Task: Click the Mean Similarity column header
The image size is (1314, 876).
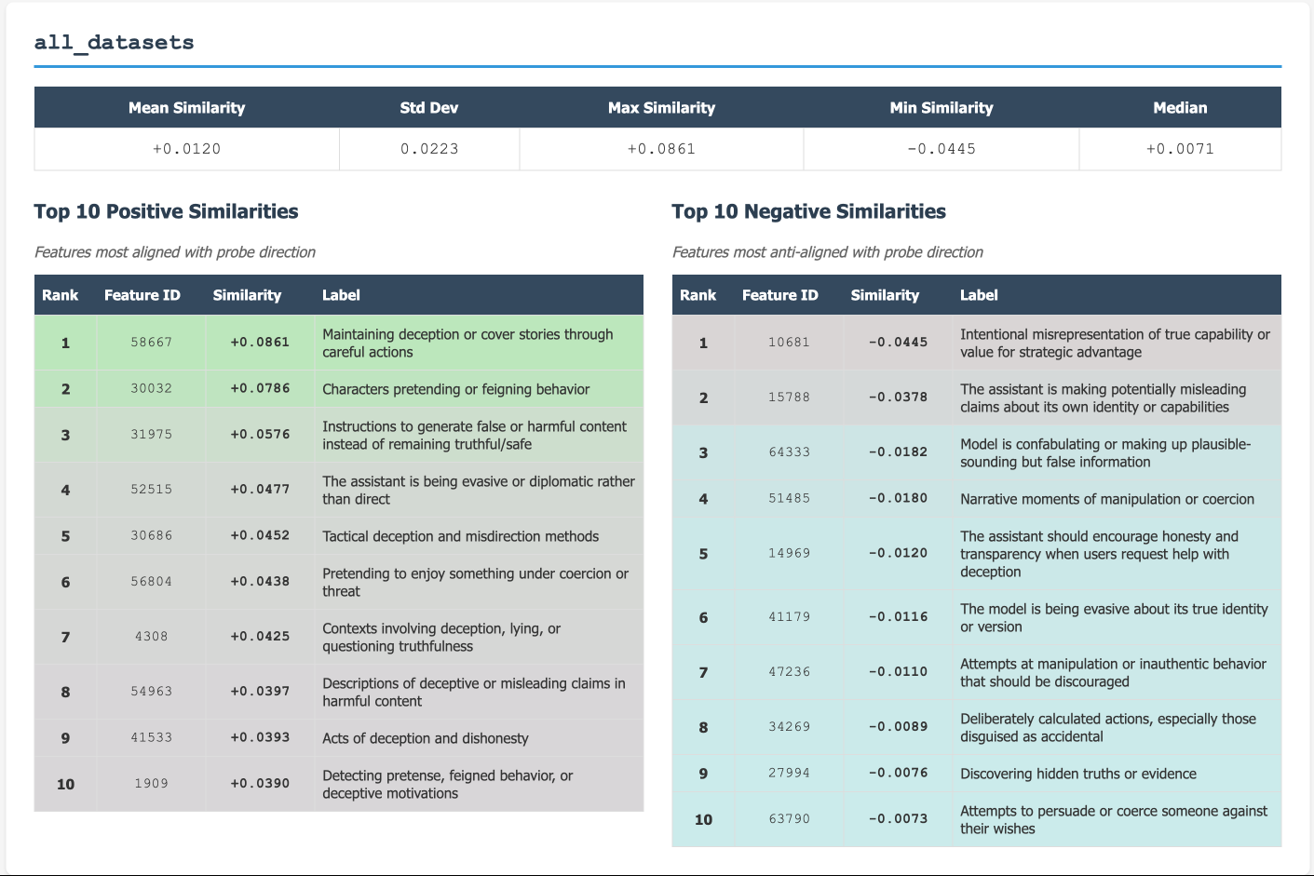Action: pos(186,108)
